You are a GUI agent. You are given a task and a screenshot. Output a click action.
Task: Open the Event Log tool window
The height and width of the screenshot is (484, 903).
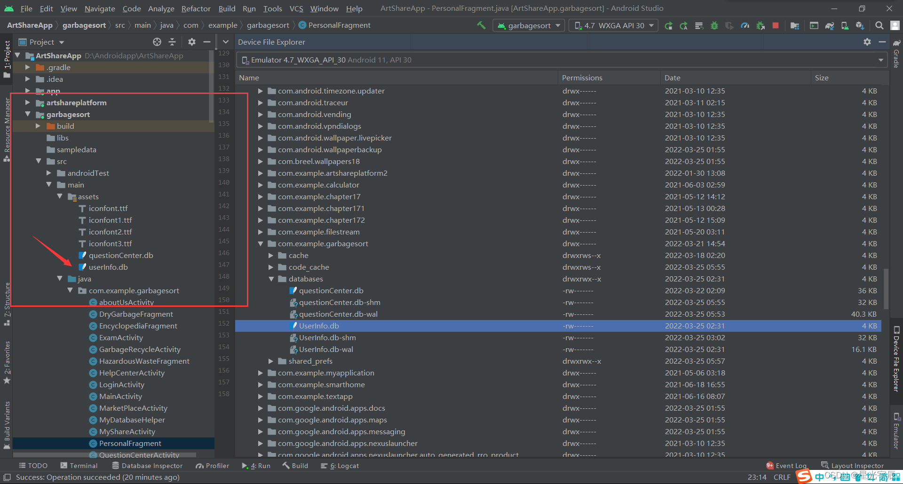[786, 466]
